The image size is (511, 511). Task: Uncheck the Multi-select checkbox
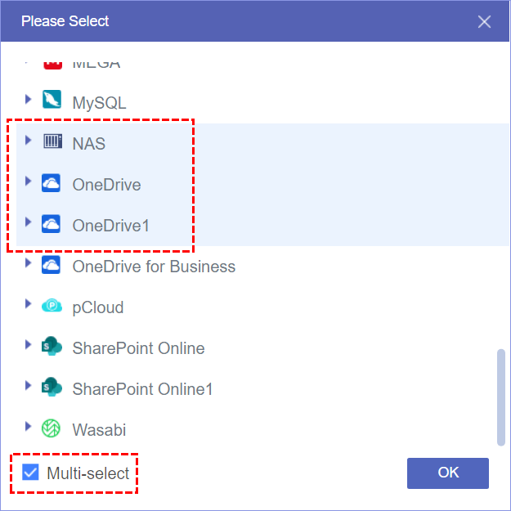30,473
